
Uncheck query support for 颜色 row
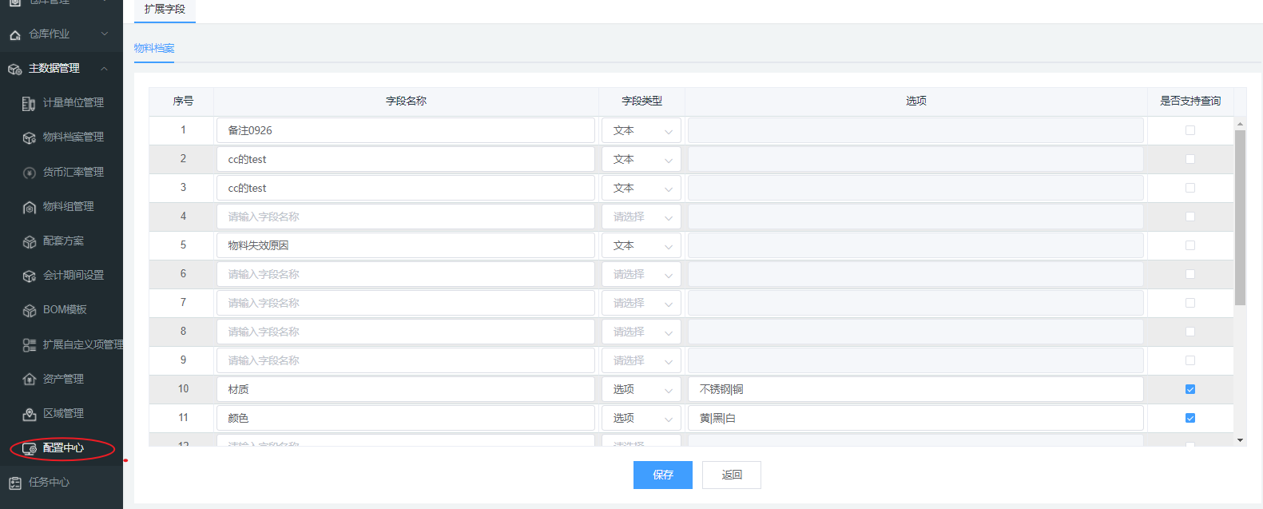(1190, 418)
